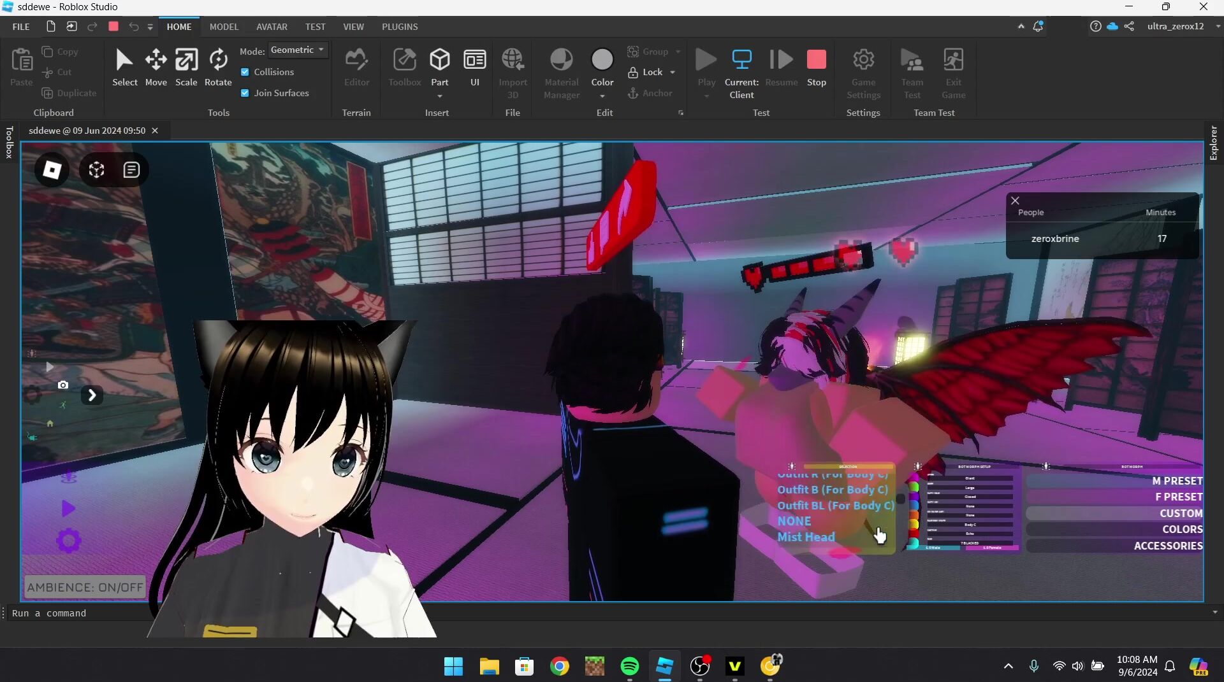
Task: Expand the Color dropdown arrow
Action: pyautogui.click(x=602, y=96)
